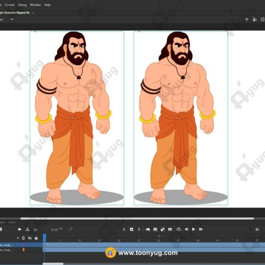Select the left character symbol on stage
265x265 pixels.
click(77, 118)
